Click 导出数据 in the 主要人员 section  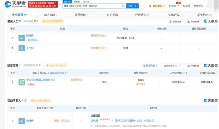[193, 22]
